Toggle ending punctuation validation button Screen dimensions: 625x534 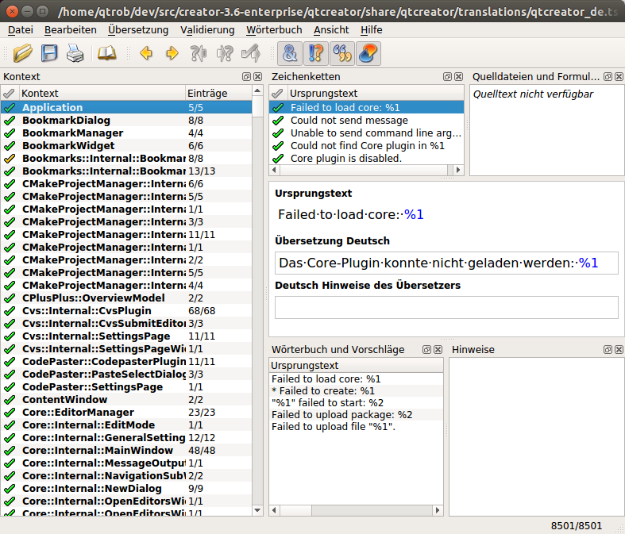(316, 54)
